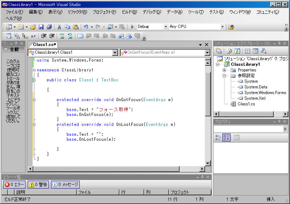Toggle the 0 メッセージ messages filter
Screen dimensions: 290x204
pos(65,185)
